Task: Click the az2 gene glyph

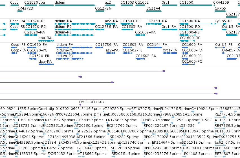Action: (110, 5)
